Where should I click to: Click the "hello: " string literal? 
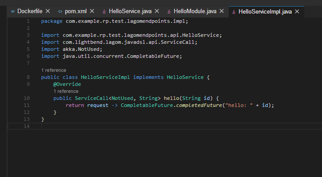click(x=239, y=105)
